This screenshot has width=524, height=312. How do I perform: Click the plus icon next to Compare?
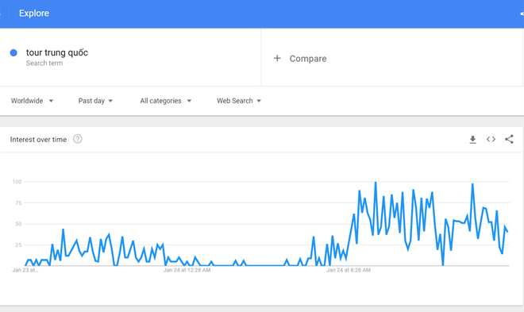point(277,58)
